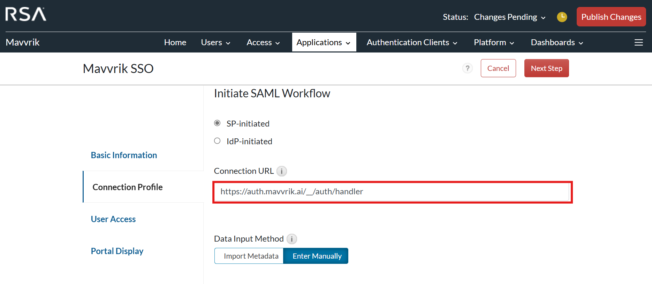The image size is (652, 284).
Task: Switch to the User Access tab
Action: (113, 219)
